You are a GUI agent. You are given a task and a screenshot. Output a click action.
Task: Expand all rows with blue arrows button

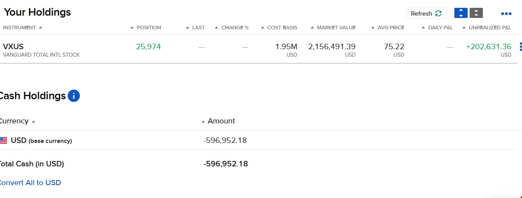click(x=461, y=13)
